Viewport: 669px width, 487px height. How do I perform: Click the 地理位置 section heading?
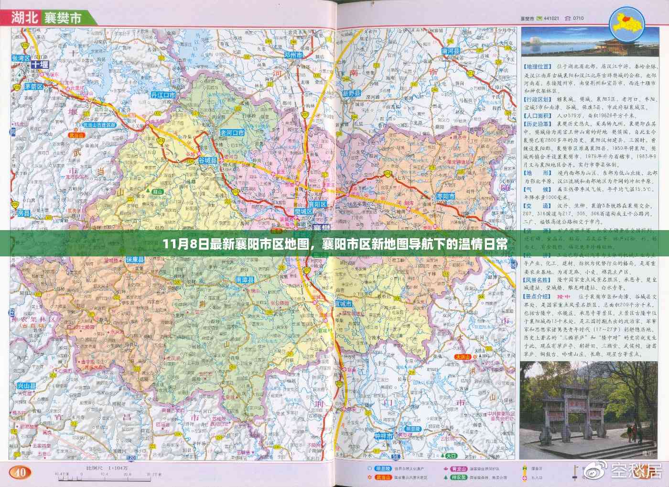pyautogui.click(x=537, y=67)
